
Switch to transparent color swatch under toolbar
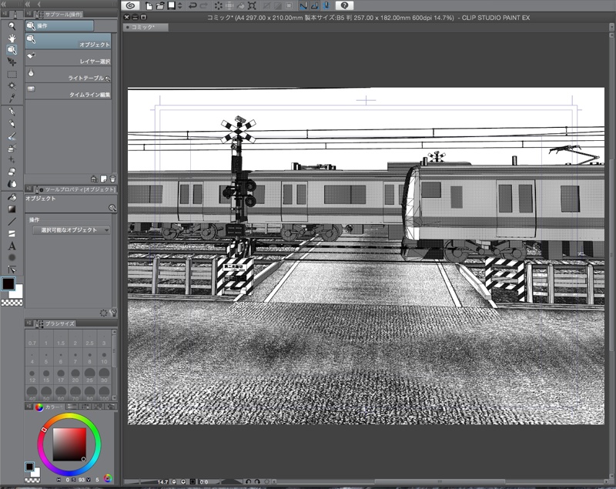click(12, 303)
